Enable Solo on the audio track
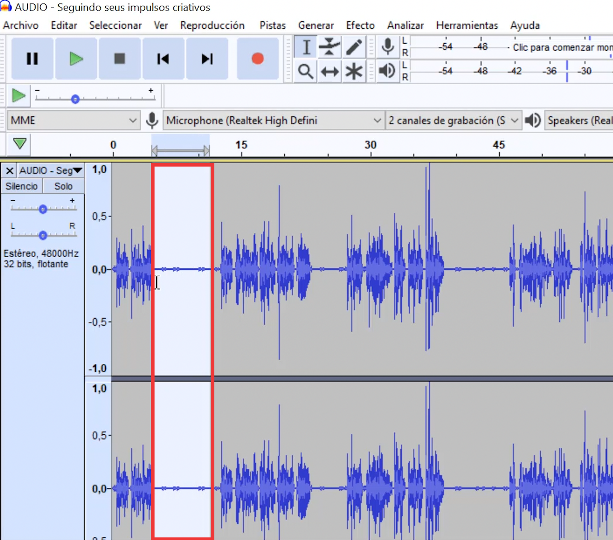Screen dimensions: 613x540 (x=63, y=186)
